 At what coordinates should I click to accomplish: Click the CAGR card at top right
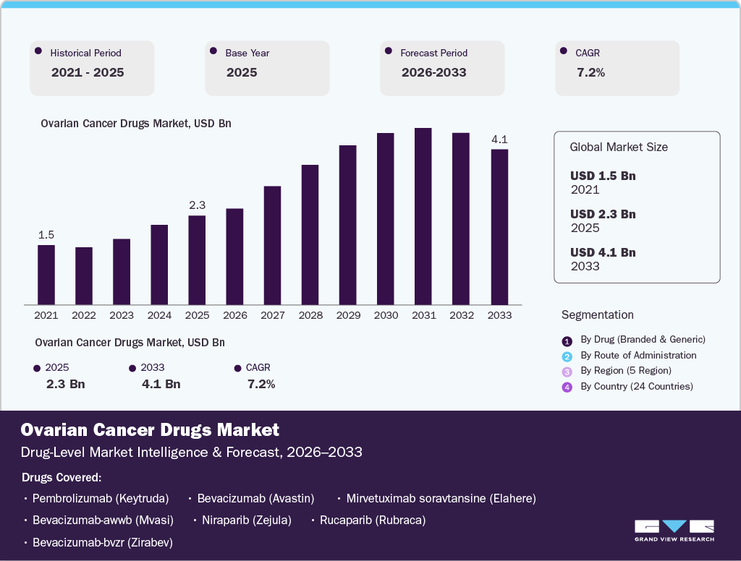point(617,68)
